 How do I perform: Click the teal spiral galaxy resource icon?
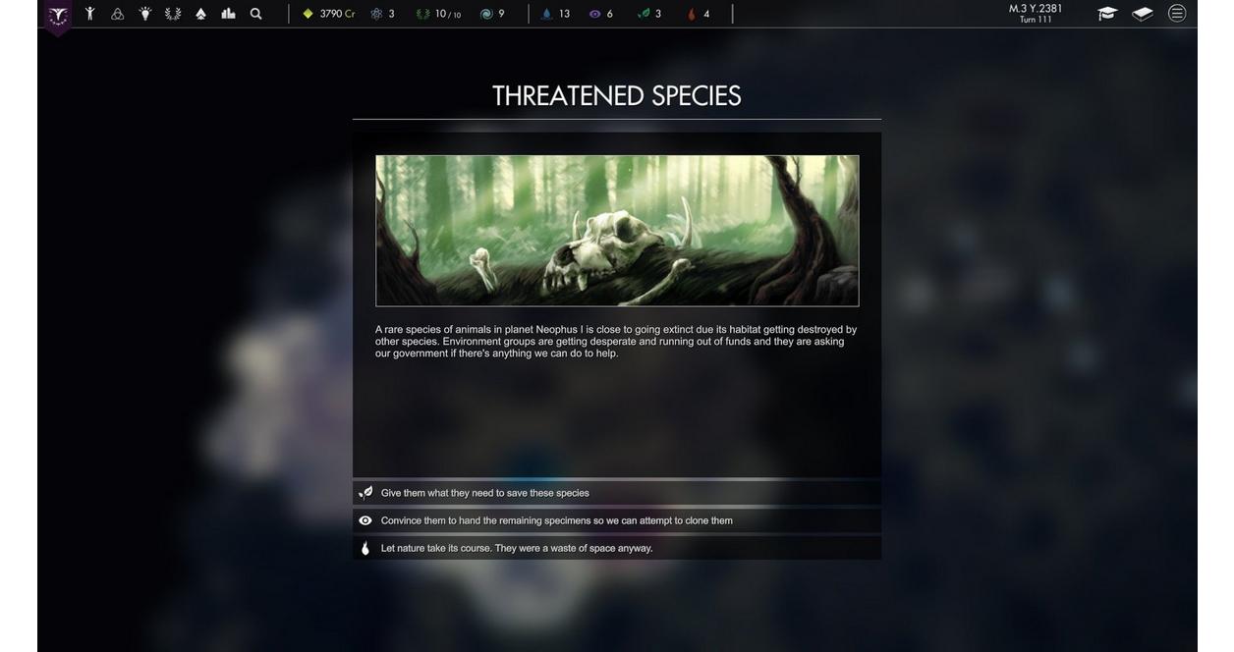pos(486,14)
